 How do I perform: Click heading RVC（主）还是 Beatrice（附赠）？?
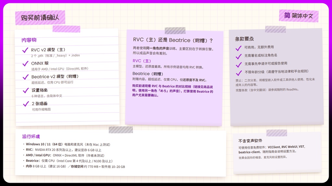pyautogui.click(x=173, y=40)
